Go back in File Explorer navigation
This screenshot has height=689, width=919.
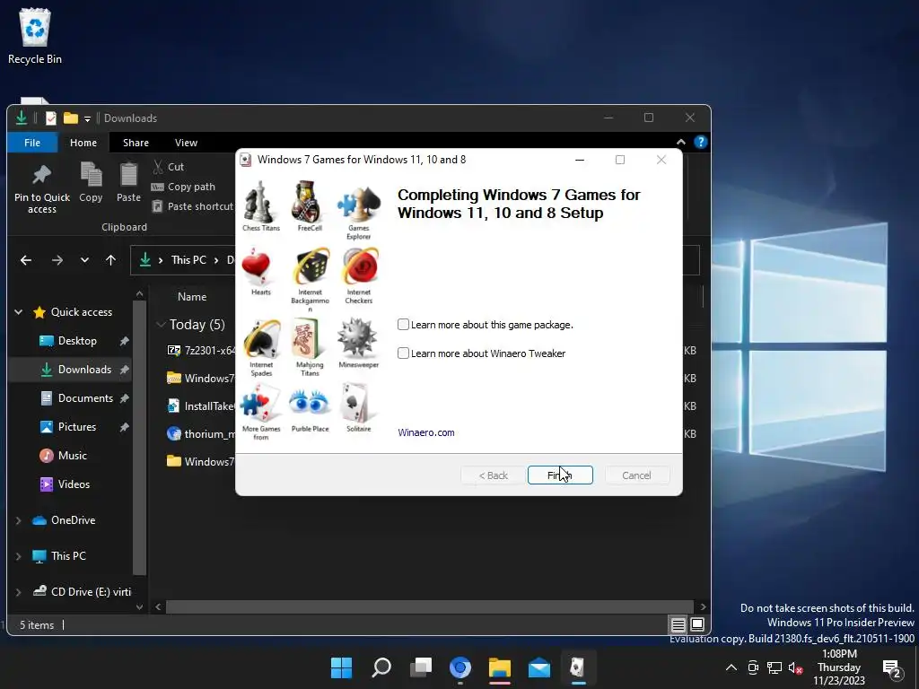pyautogui.click(x=26, y=260)
